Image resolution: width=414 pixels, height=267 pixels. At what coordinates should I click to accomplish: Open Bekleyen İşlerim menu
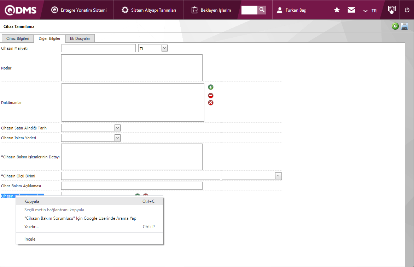point(211,10)
